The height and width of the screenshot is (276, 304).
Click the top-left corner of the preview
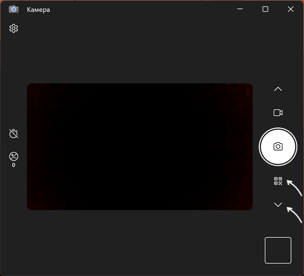point(29,86)
